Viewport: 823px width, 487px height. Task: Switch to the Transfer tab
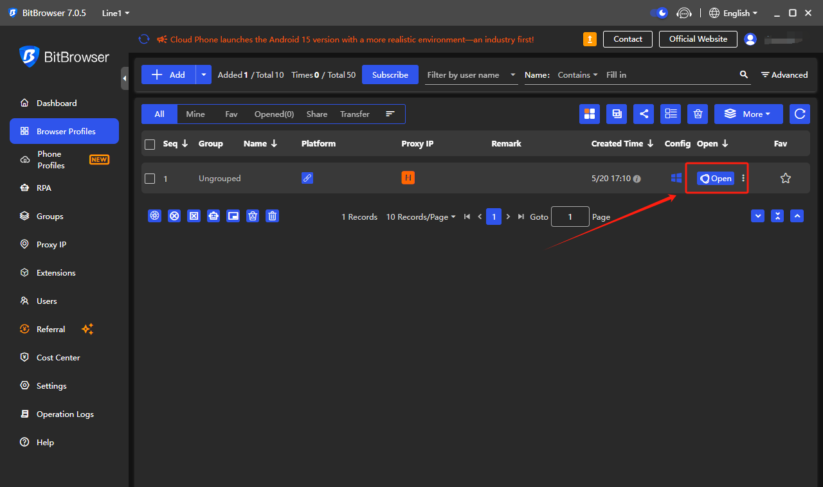tap(355, 114)
